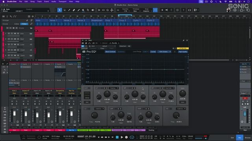Enable the LLC band in Pro EQ3
Viewport: 252px width, 141px height.
pyautogui.click(x=87, y=88)
